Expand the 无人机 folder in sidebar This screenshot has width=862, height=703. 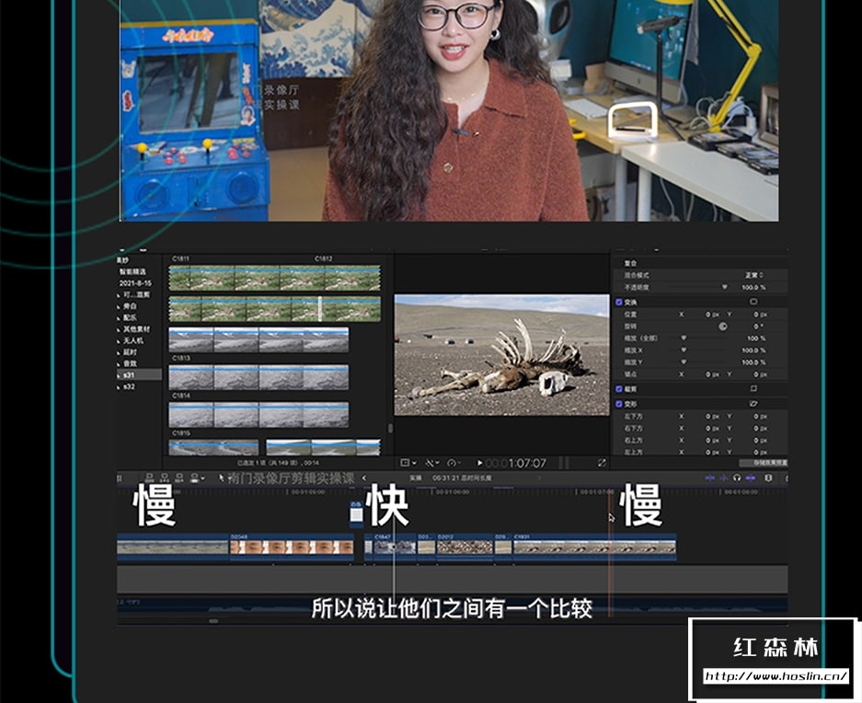coord(118,340)
